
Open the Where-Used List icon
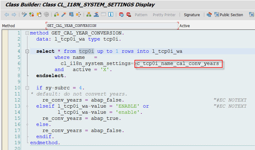point(71,15)
